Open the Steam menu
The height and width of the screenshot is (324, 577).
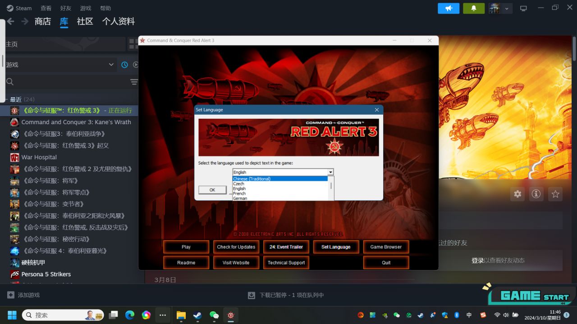point(19,8)
